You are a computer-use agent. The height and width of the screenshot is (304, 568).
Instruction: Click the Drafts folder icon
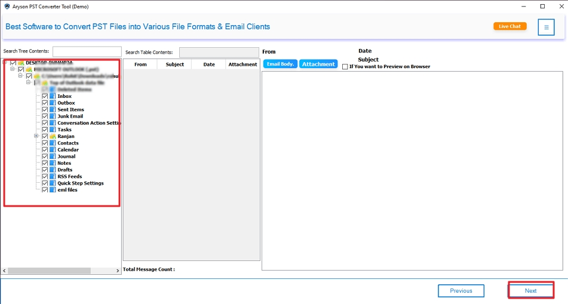click(x=53, y=170)
